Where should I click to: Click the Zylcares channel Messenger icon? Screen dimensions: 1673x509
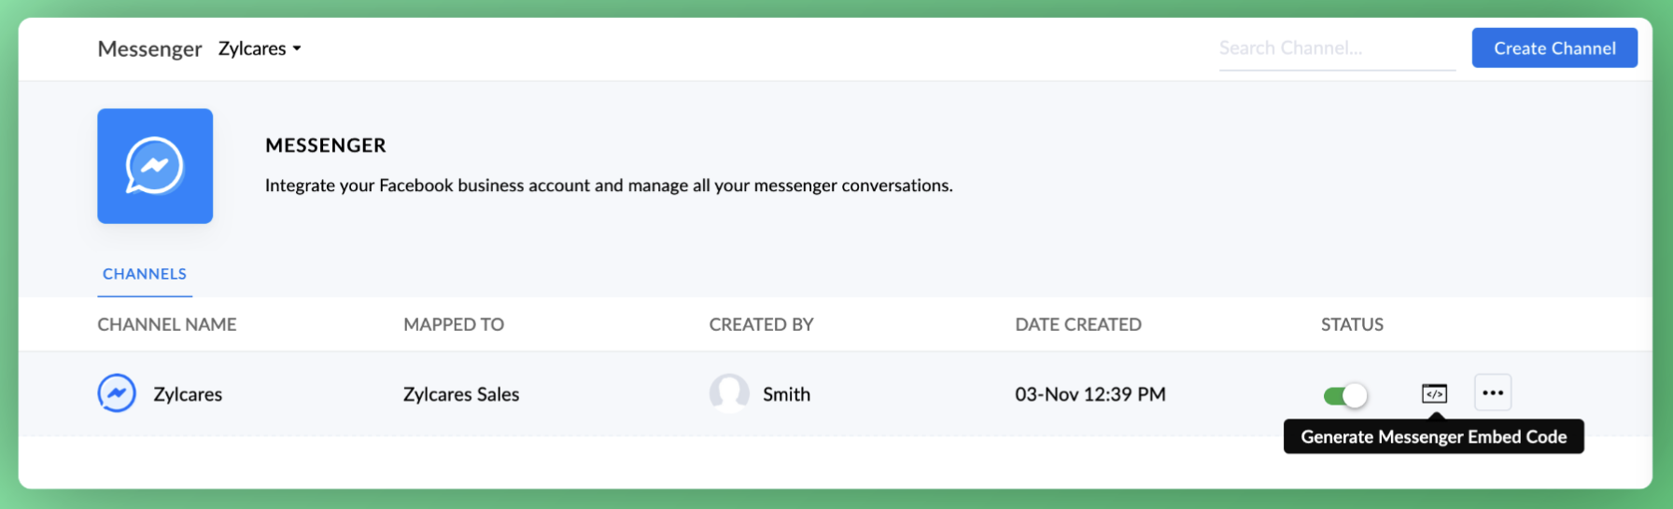[117, 393]
